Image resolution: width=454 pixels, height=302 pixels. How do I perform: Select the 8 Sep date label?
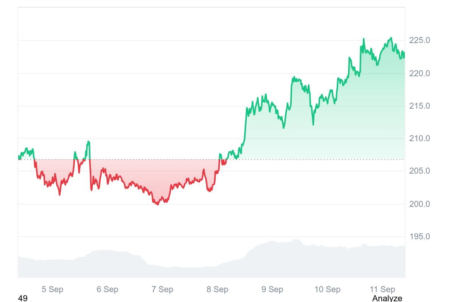[218, 290]
